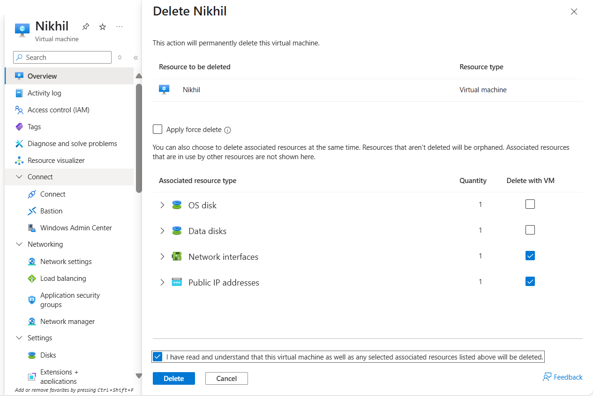The height and width of the screenshot is (396, 593).
Task: Expand the Public IP addresses row
Action: 162,282
